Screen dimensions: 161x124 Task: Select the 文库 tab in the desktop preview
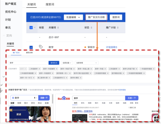(x=110, y=103)
